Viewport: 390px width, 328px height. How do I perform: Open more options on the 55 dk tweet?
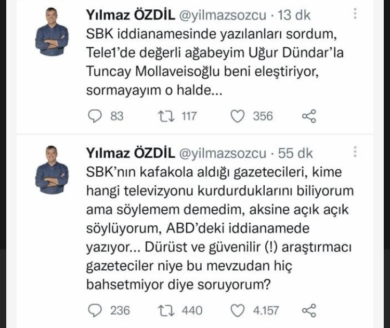(355, 152)
